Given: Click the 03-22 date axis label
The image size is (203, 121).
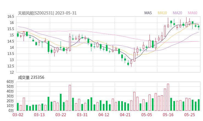Looking at the screenshot, I should click(x=61, y=115).
